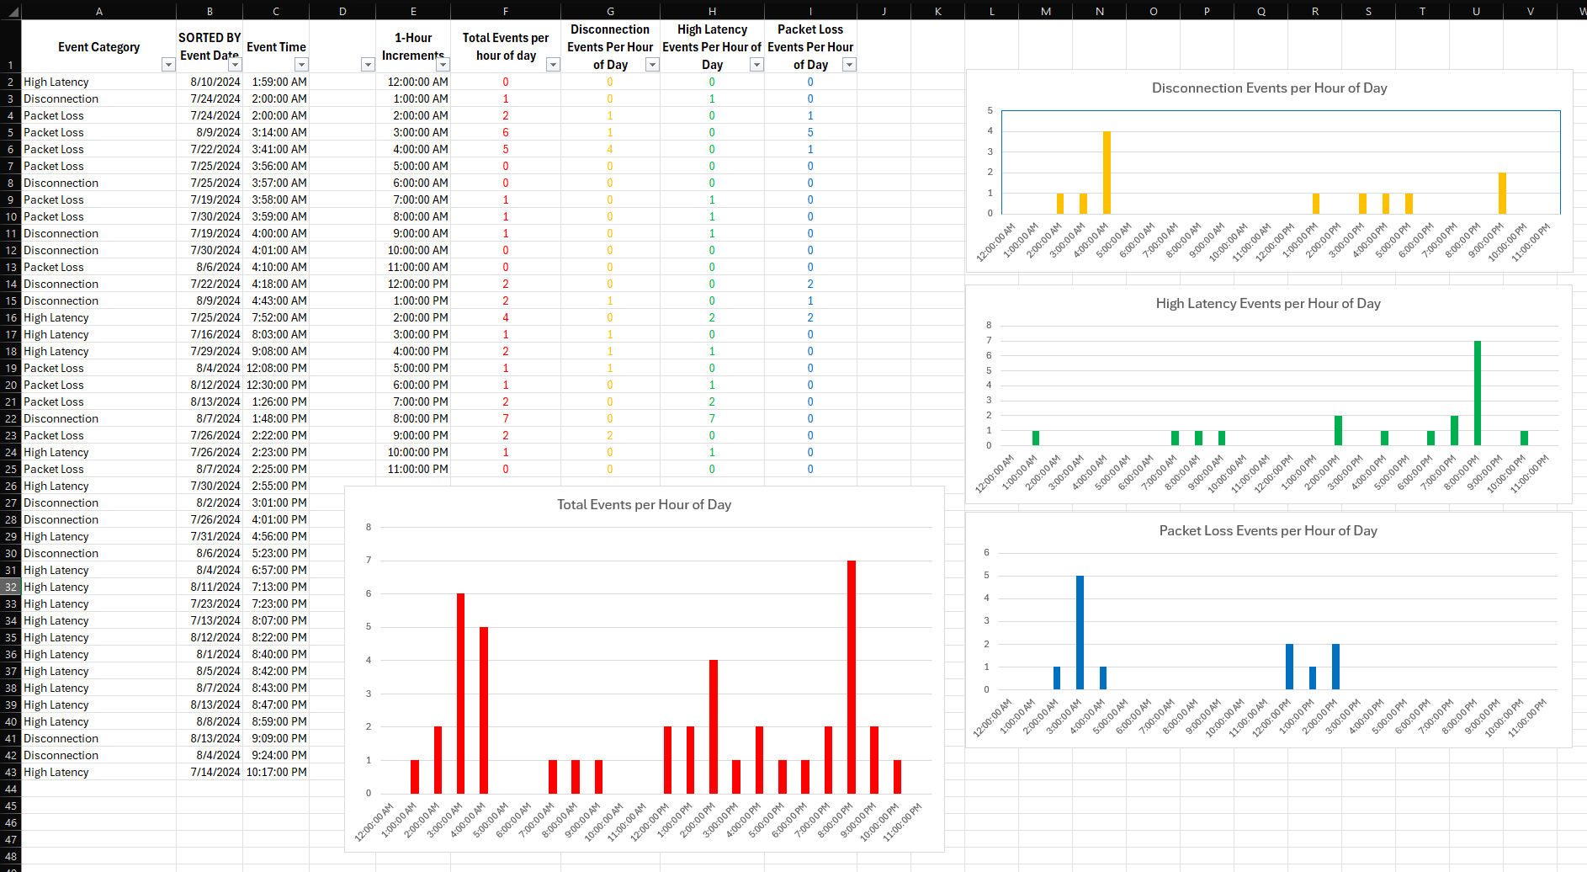Screen dimensions: 1587x872
Task: Open the Total Events per hour filter arrow
Action: (x=553, y=65)
